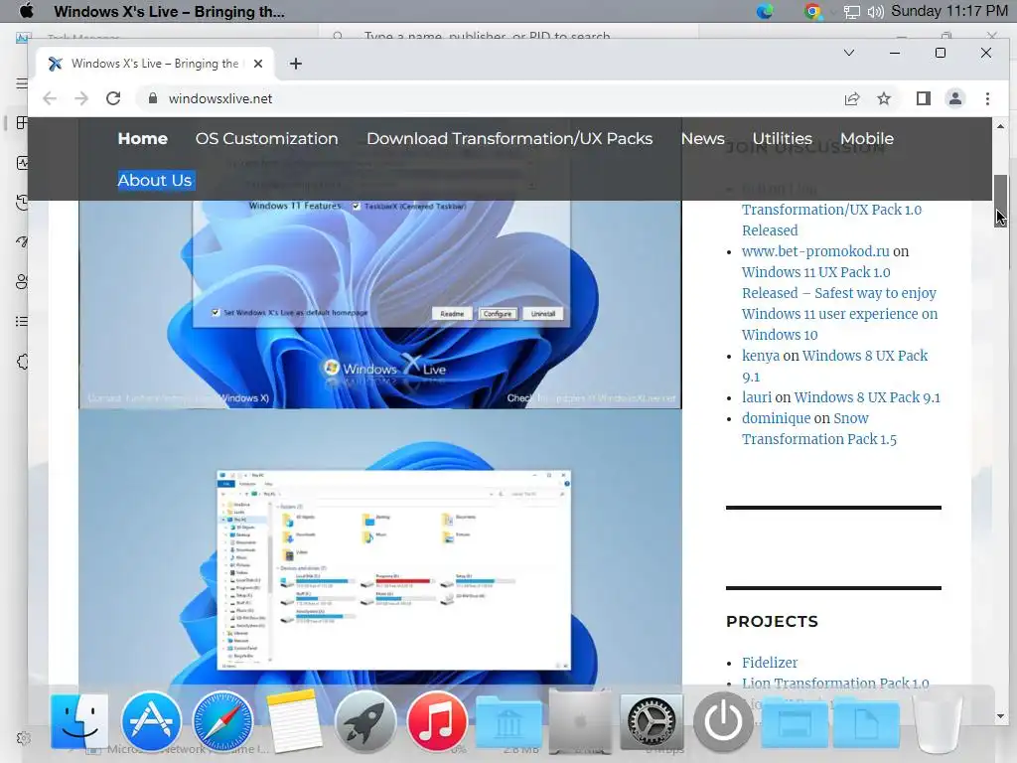The width and height of the screenshot is (1017, 763).
Task: Launch the rocket Launchpad icon
Action: 365,721
